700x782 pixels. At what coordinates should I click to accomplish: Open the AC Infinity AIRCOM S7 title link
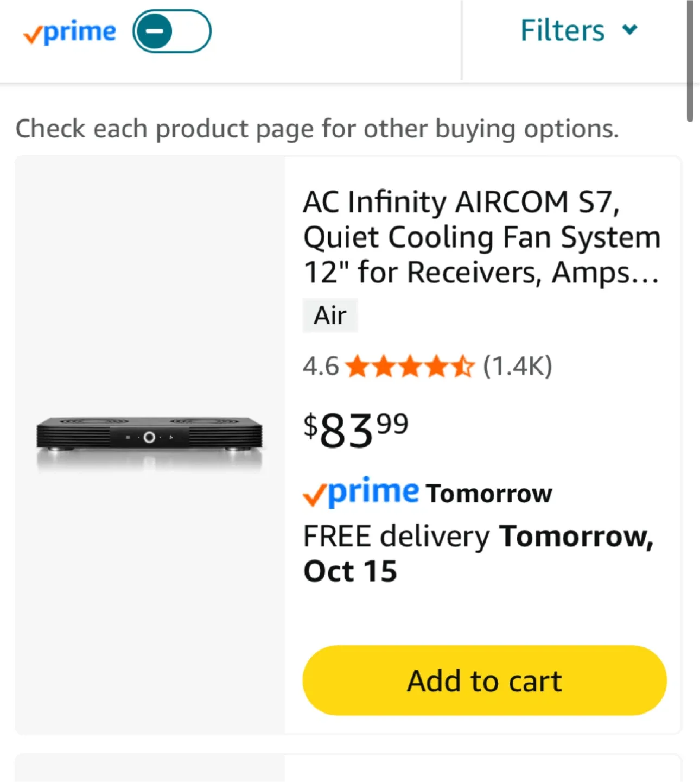(481, 237)
